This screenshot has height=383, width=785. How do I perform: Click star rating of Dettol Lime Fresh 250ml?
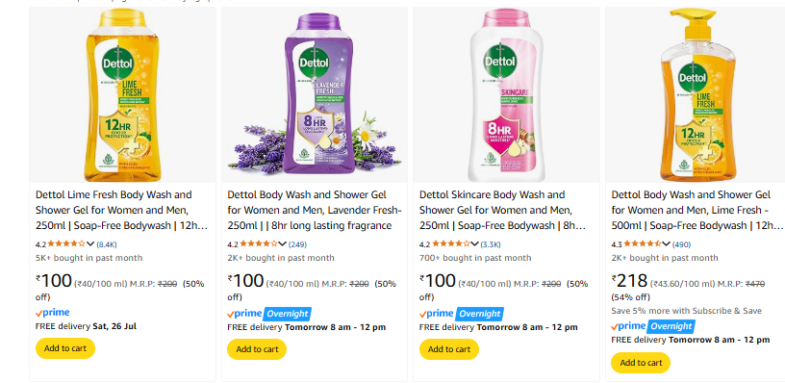(x=66, y=244)
